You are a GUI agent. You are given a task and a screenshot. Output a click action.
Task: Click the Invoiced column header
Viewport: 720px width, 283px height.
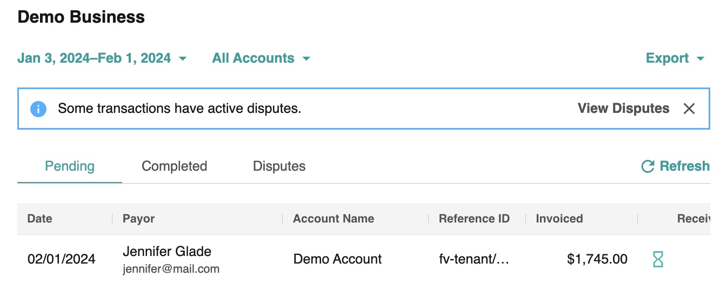coord(559,219)
